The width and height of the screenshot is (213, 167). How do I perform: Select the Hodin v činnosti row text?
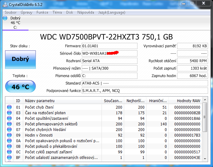click(x=39, y=135)
